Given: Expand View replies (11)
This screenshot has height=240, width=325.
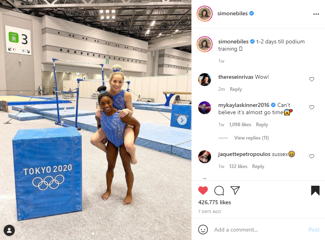Looking at the screenshot, I should click(252, 138).
